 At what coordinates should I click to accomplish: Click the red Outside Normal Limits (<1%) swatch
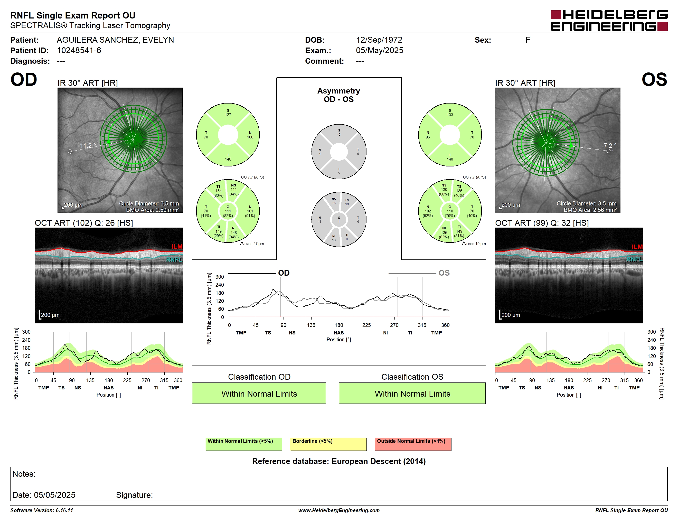point(413,444)
